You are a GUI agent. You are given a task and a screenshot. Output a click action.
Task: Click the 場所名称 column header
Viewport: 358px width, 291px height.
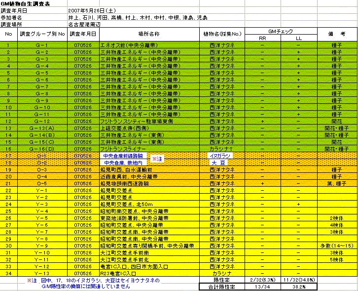click(149, 34)
